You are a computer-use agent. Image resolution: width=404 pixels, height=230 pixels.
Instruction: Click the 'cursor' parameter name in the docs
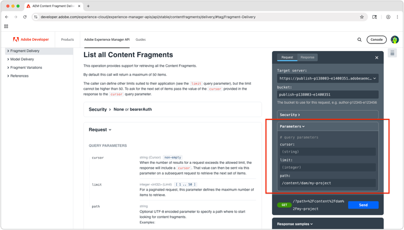[x=98, y=157]
